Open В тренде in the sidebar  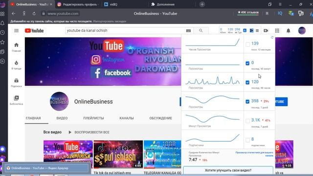coord(16,65)
